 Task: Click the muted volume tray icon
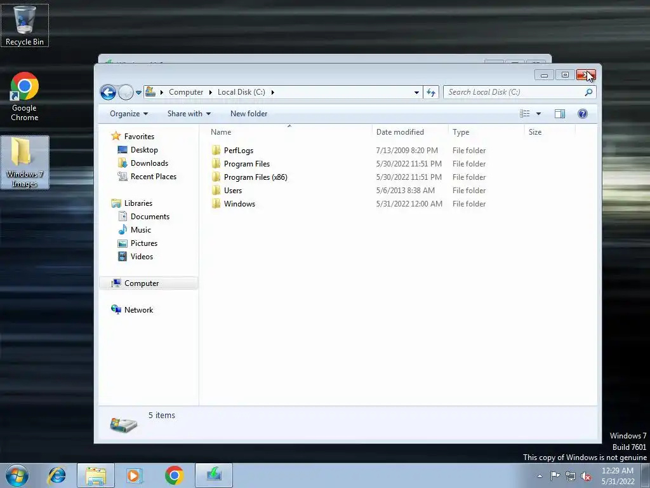[586, 477]
